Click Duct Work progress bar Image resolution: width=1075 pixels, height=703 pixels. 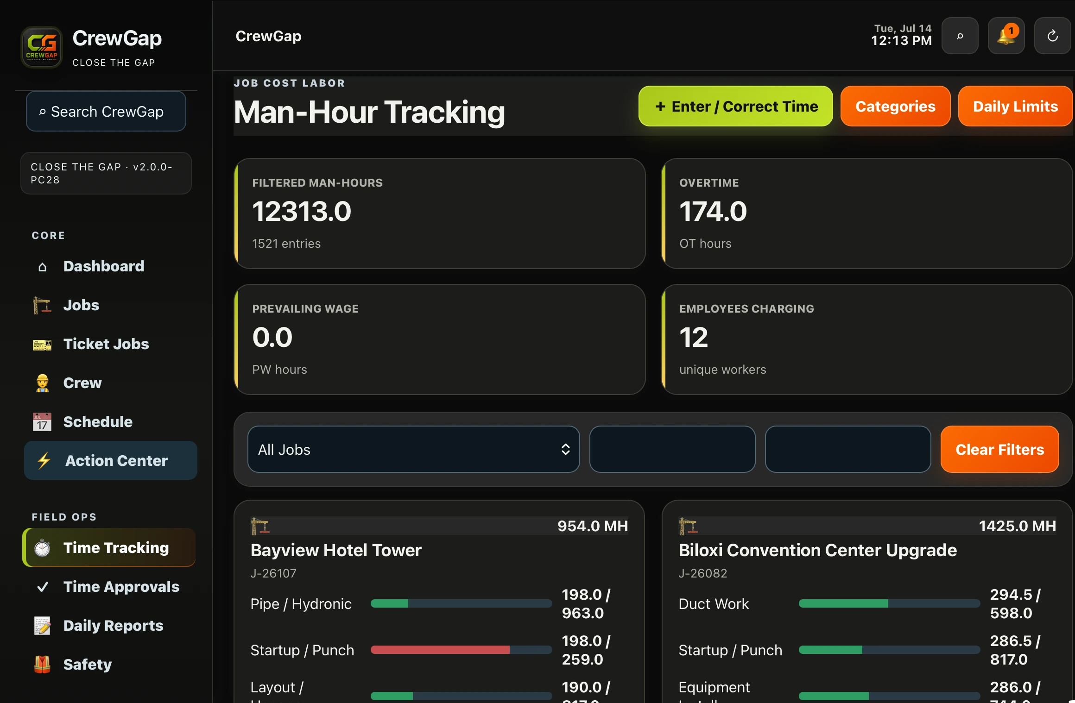coord(889,604)
